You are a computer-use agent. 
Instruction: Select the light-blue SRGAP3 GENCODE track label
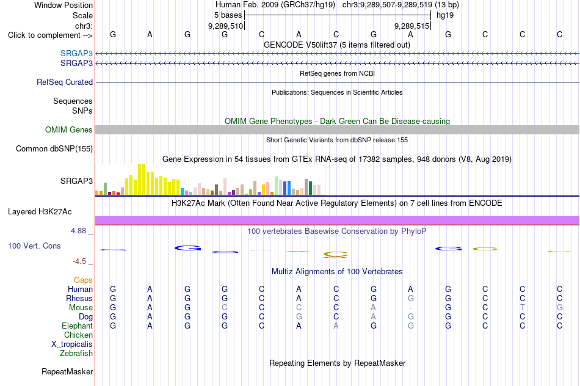pos(76,53)
